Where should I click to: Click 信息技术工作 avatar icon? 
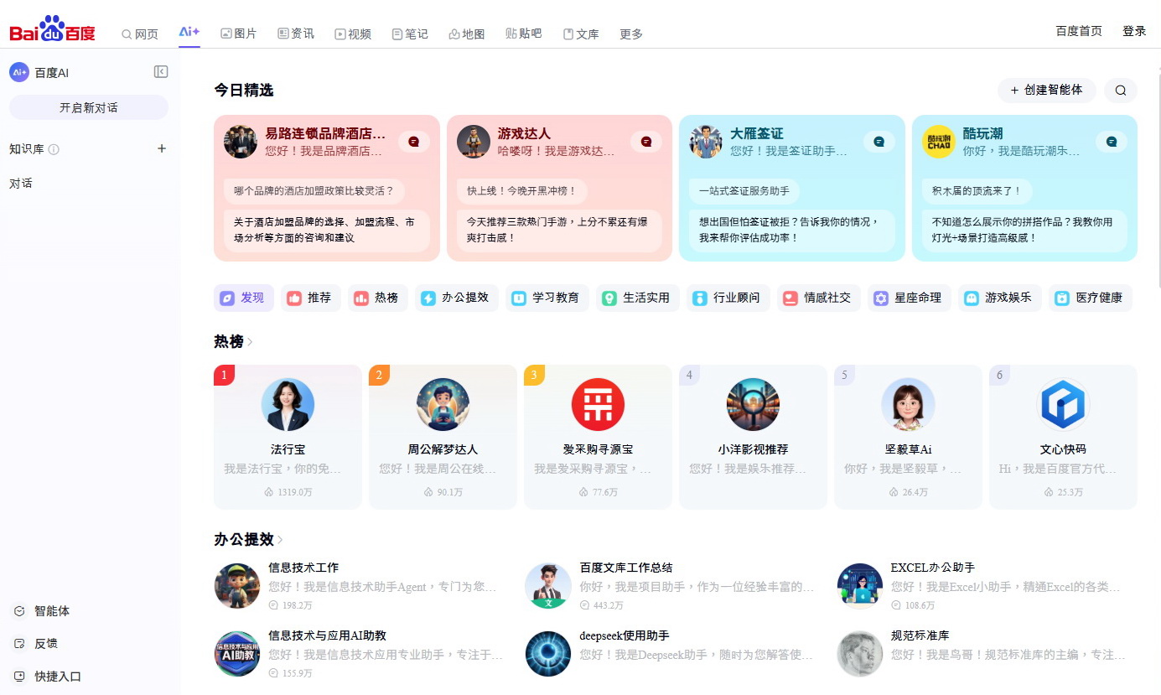237,585
